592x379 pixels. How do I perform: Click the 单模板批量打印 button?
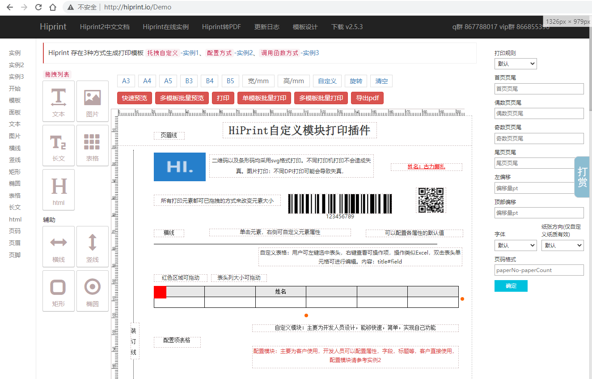point(264,98)
